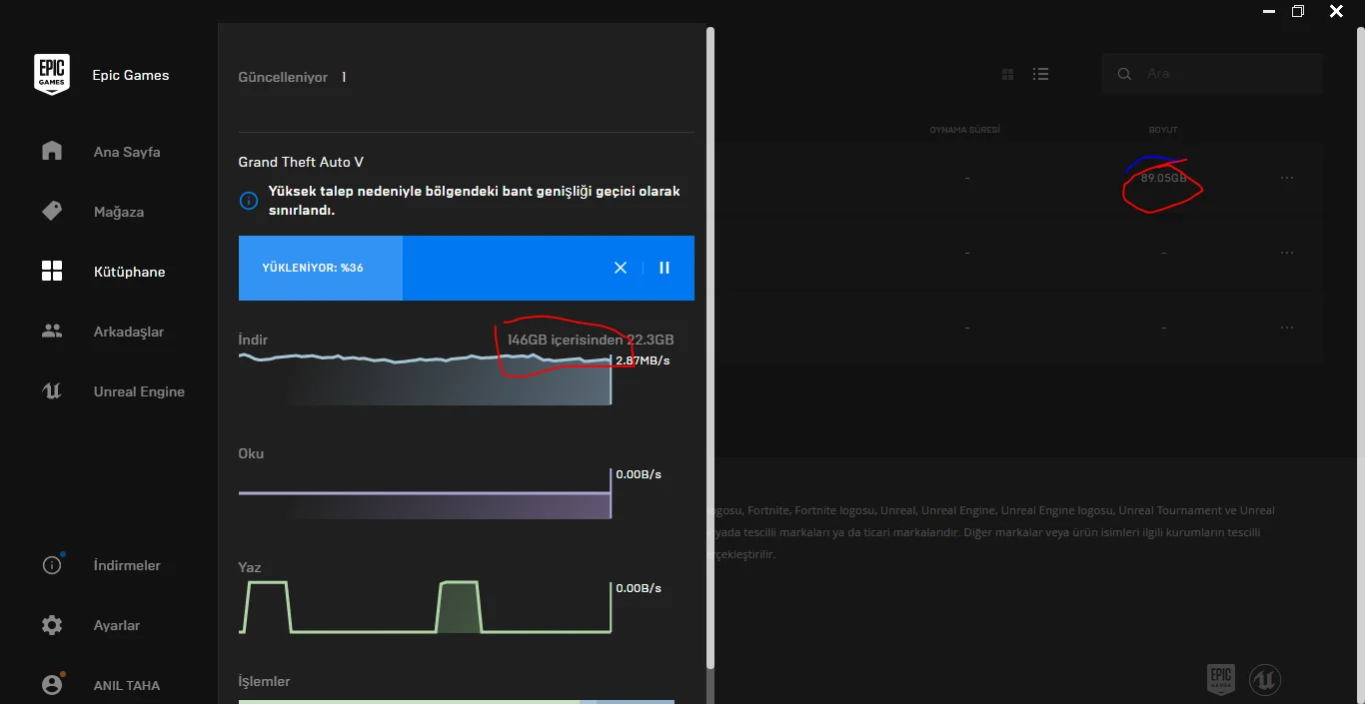Select the Kütüphane grid icon

(52, 271)
